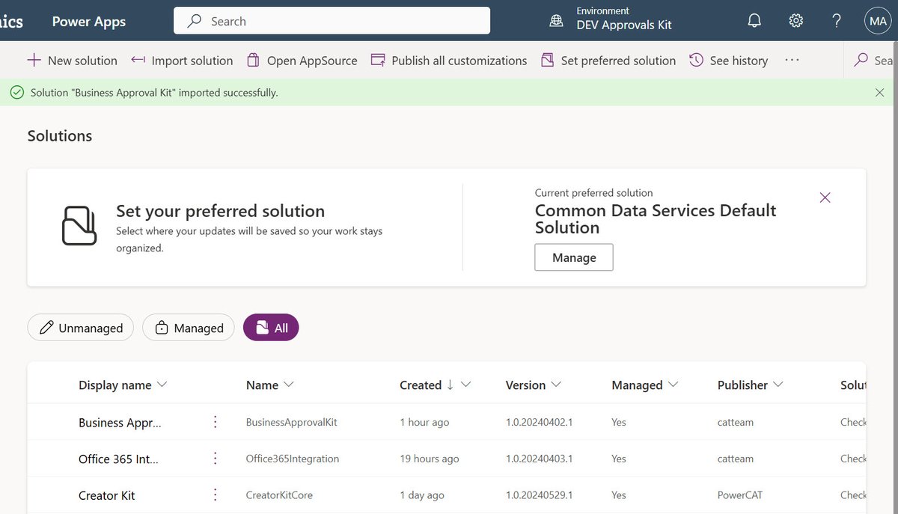Image resolution: width=898 pixels, height=514 pixels.
Task: Click the Solutions page heading
Action: [x=60, y=135]
